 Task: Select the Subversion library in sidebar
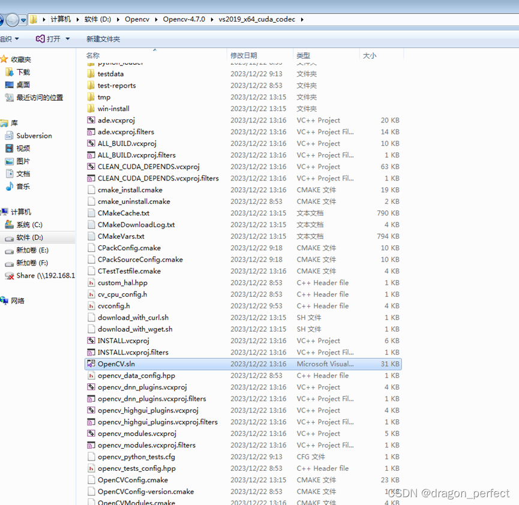(36, 135)
